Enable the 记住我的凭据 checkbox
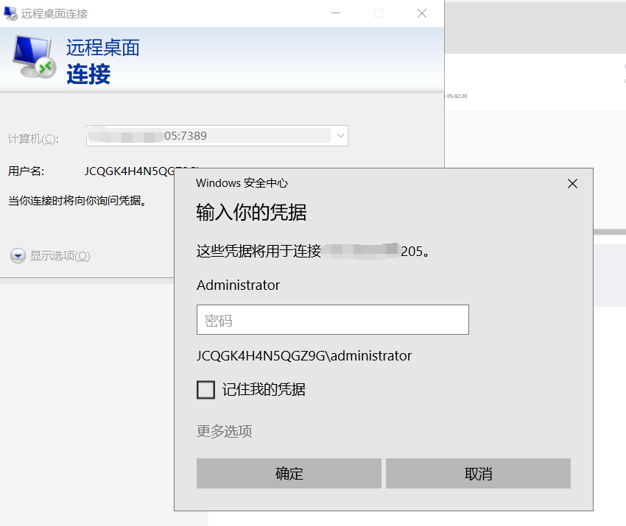The image size is (626, 526). [205, 390]
